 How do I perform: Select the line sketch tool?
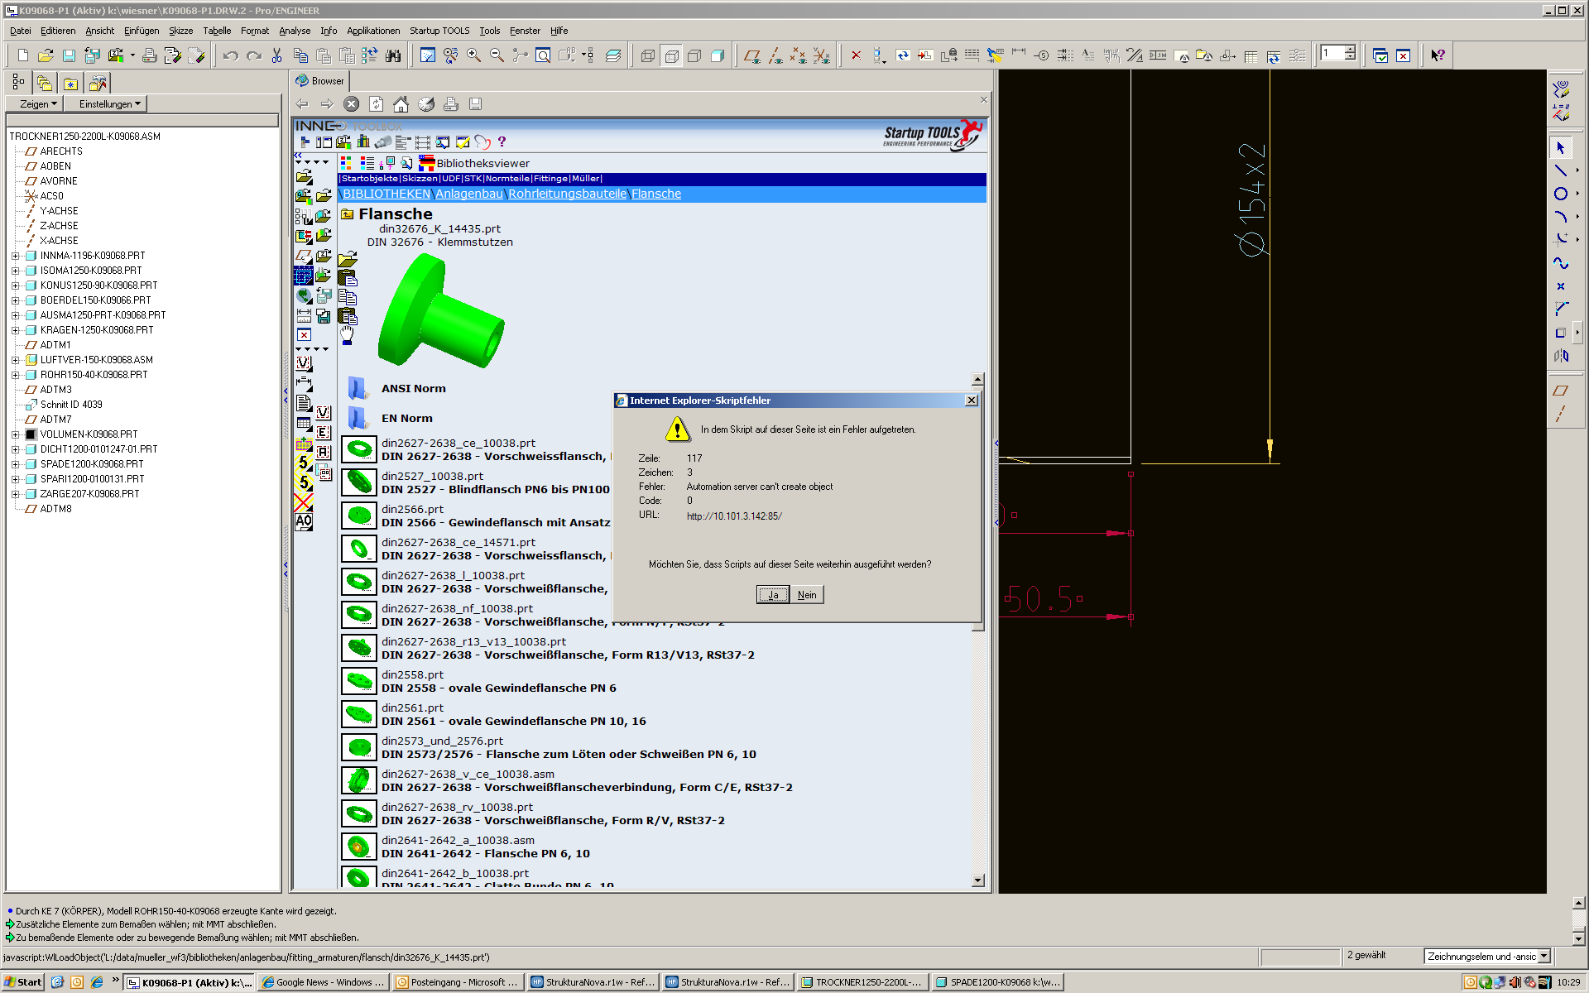[1561, 170]
